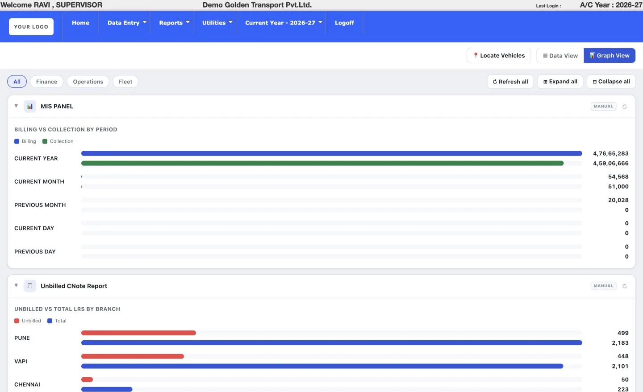Viewport: 643px width, 392px height.
Task: Click the MIS PANEL bar chart icon
Action: pos(30,107)
